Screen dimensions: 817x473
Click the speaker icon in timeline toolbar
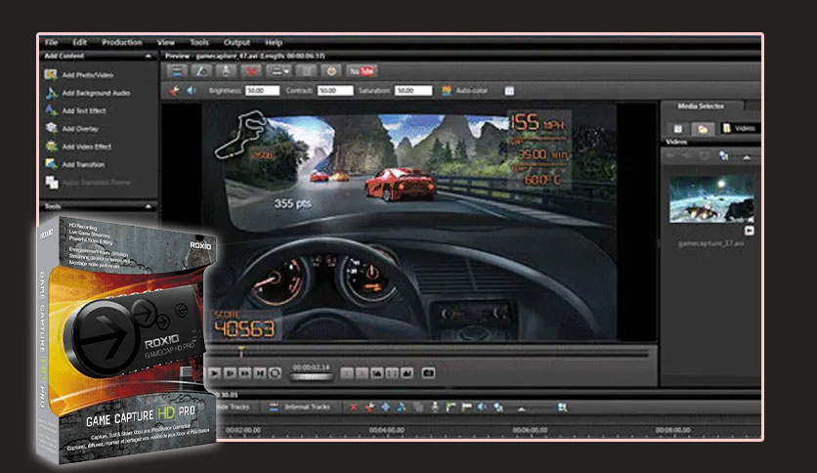pos(483,408)
